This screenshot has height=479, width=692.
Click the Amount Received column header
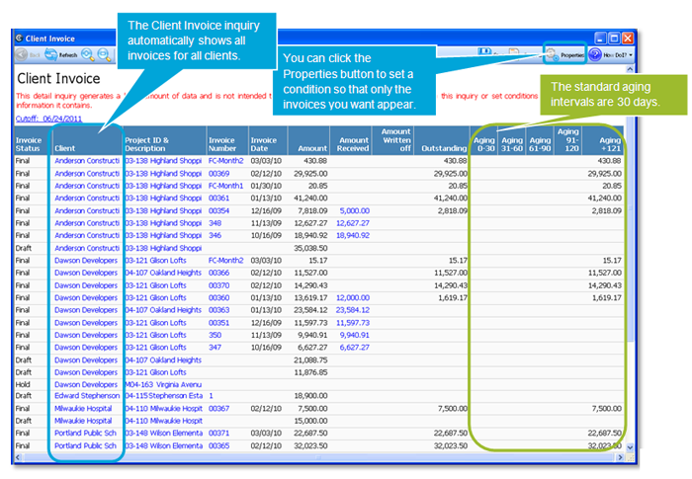(x=353, y=143)
